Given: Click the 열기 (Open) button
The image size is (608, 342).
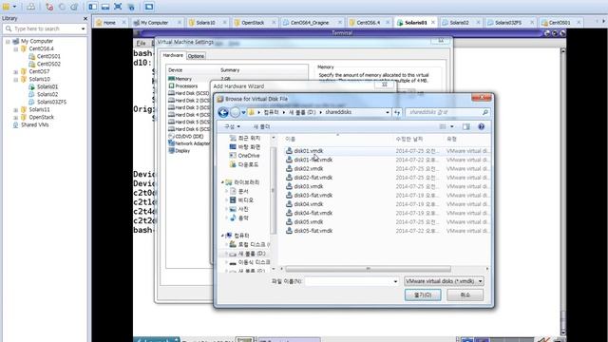Looking at the screenshot, I should point(423,295).
